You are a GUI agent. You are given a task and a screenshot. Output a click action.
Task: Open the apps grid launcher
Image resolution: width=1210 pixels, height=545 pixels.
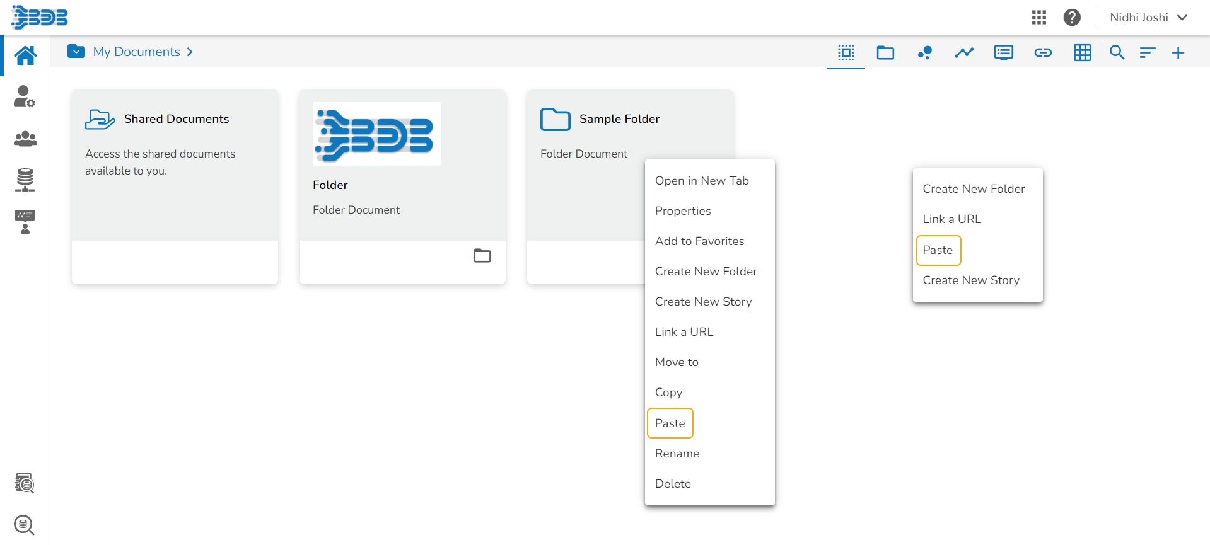coord(1039,18)
